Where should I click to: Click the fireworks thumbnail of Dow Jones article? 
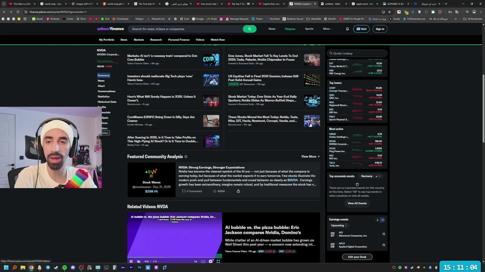pos(312,60)
